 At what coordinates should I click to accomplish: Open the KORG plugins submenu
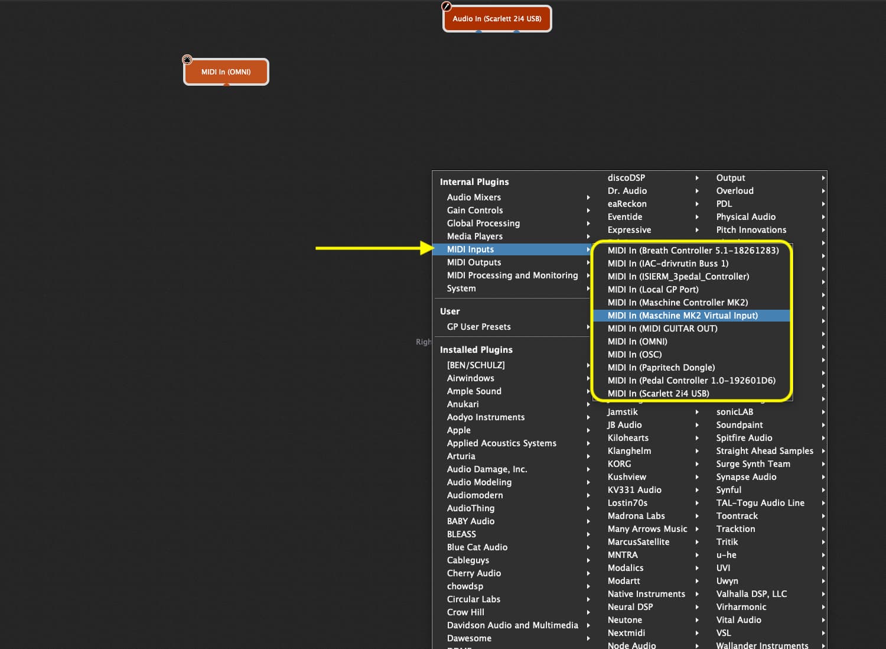tap(653, 464)
